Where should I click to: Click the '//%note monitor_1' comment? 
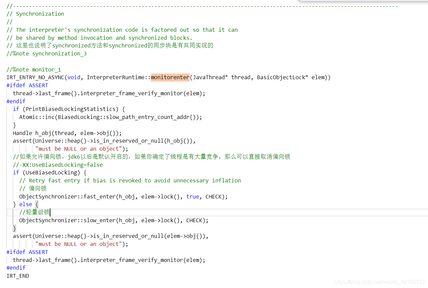tap(34, 70)
